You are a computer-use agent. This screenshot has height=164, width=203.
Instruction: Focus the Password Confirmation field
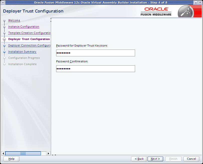pos(95,69)
